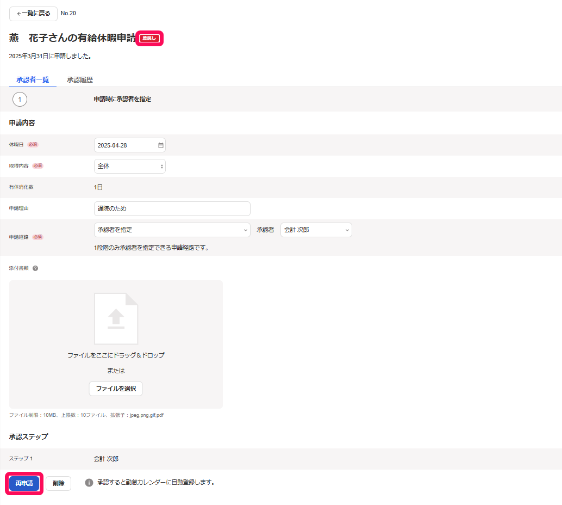Switch to the 承認者一覧 tab

[33, 79]
